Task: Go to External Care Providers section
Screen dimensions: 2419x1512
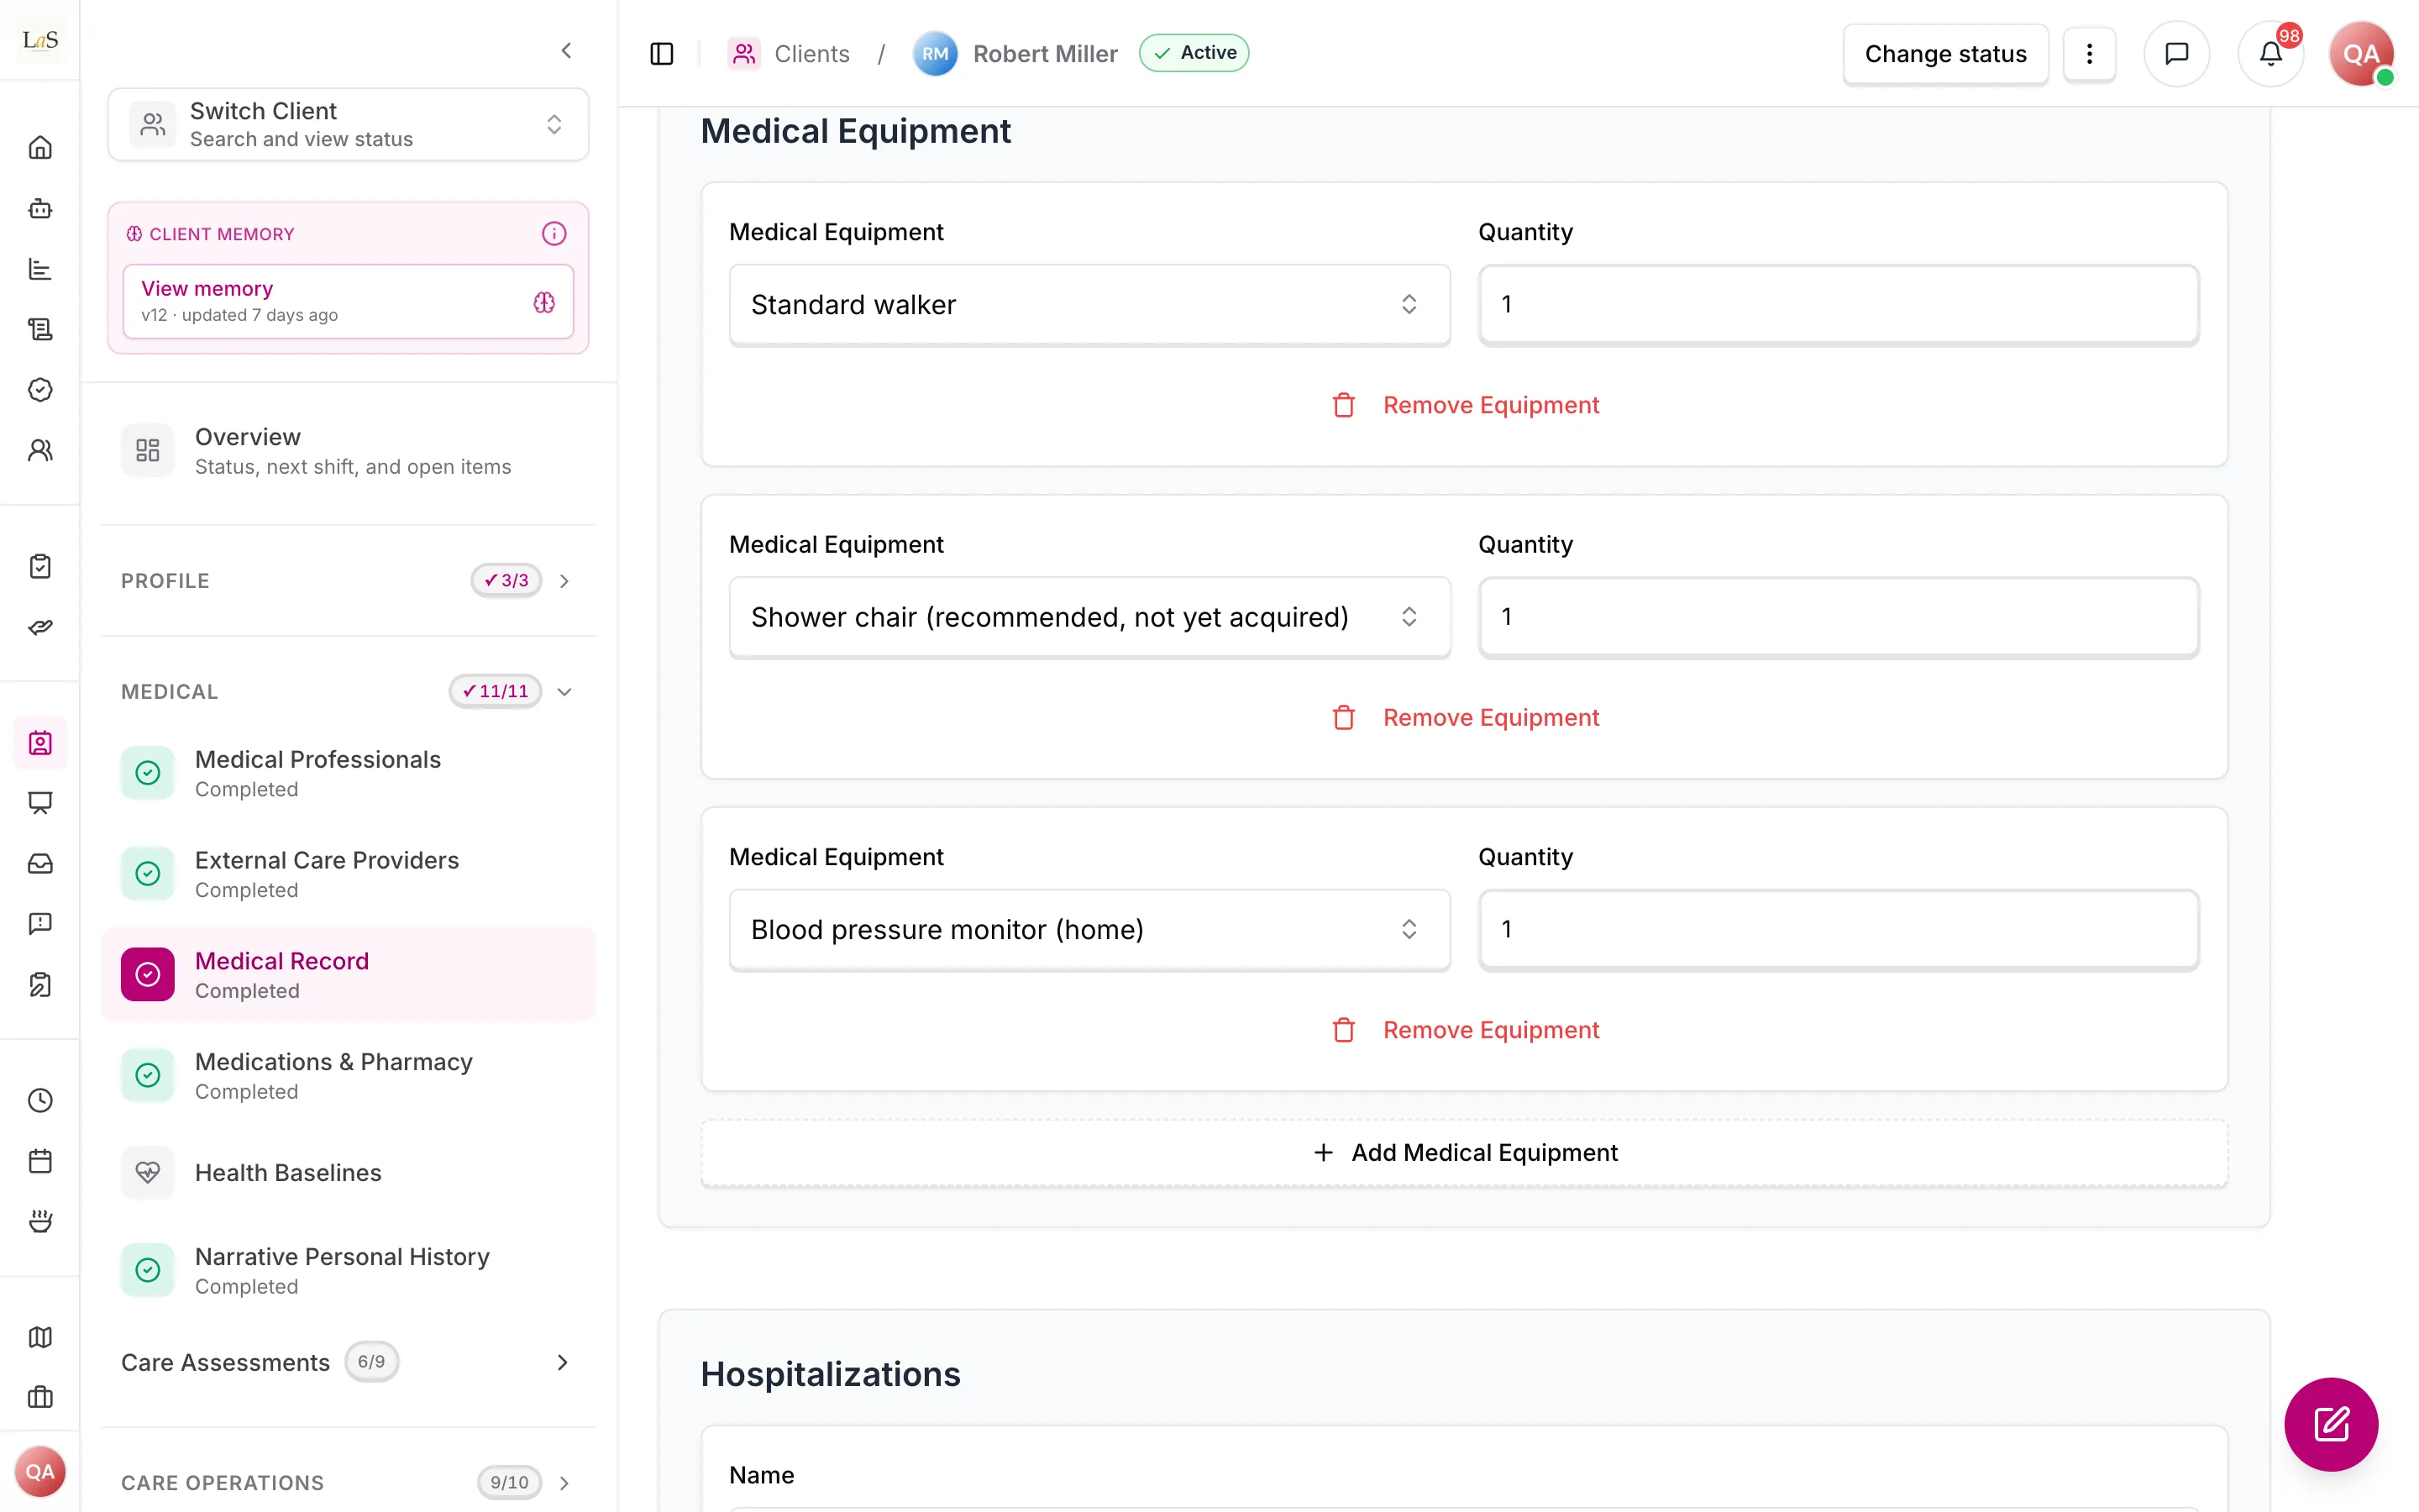Action: pyautogui.click(x=348, y=874)
